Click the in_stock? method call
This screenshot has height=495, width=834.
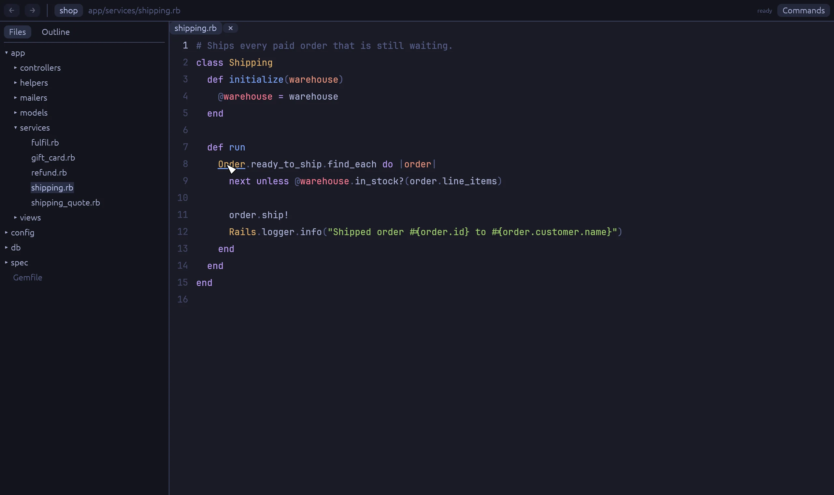[379, 181]
